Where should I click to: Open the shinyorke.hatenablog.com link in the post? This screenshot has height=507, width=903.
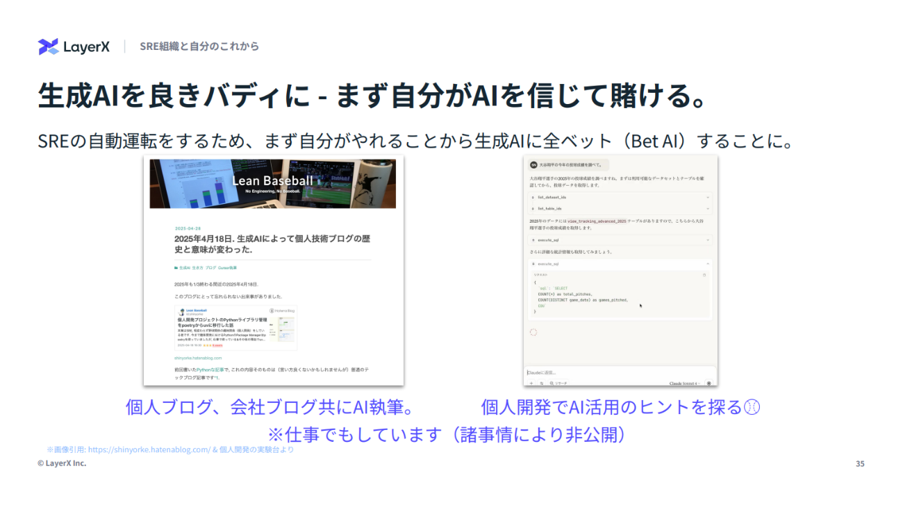[198, 358]
